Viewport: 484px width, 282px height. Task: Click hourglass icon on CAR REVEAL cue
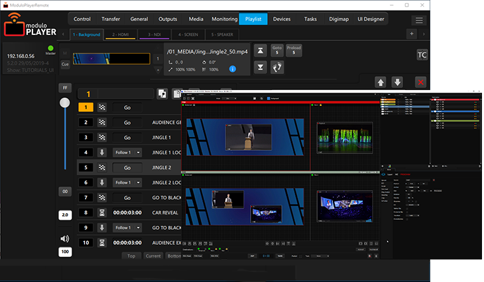point(102,212)
